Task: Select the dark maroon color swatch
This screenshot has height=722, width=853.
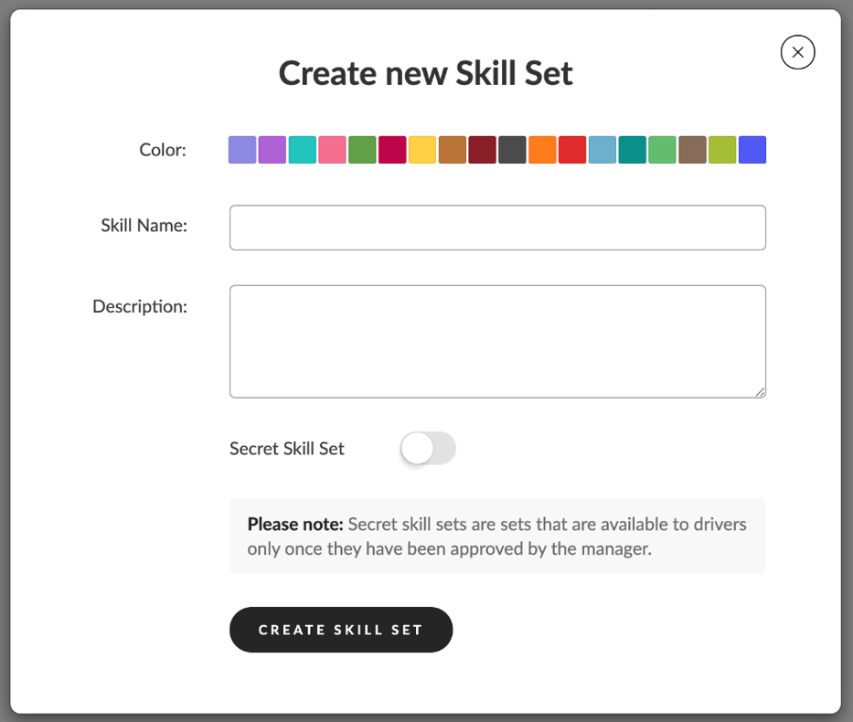Action: click(x=482, y=149)
